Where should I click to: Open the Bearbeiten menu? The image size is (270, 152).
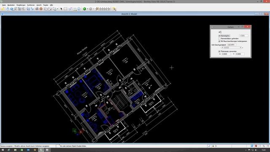tap(11, 5)
